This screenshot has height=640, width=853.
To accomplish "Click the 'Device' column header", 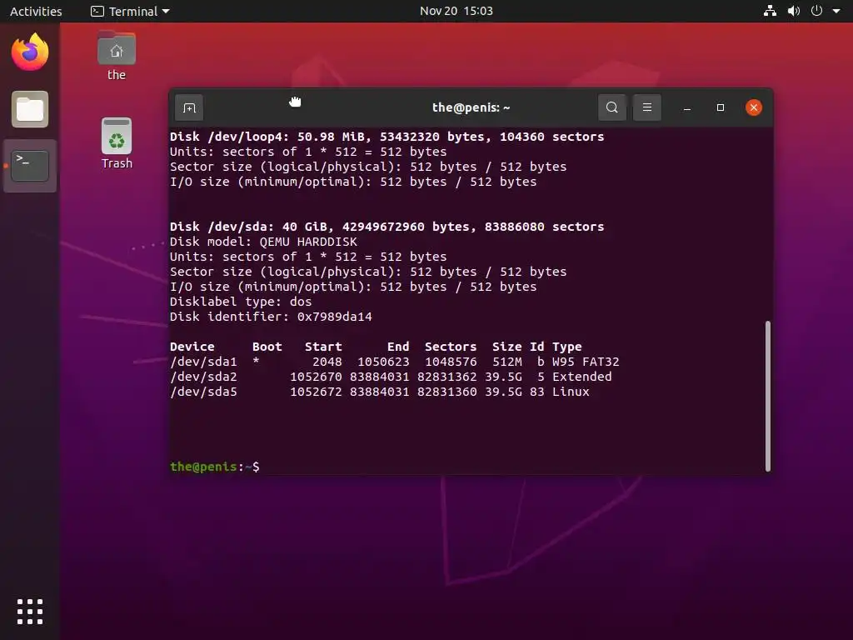I will pos(192,347).
